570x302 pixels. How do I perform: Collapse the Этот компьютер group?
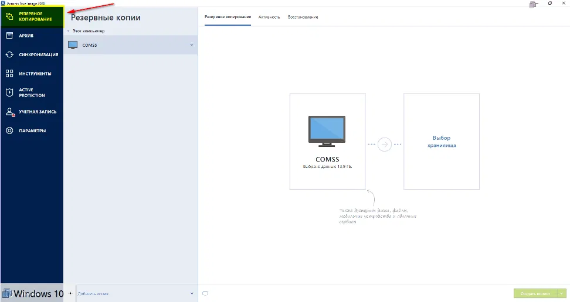coord(68,31)
